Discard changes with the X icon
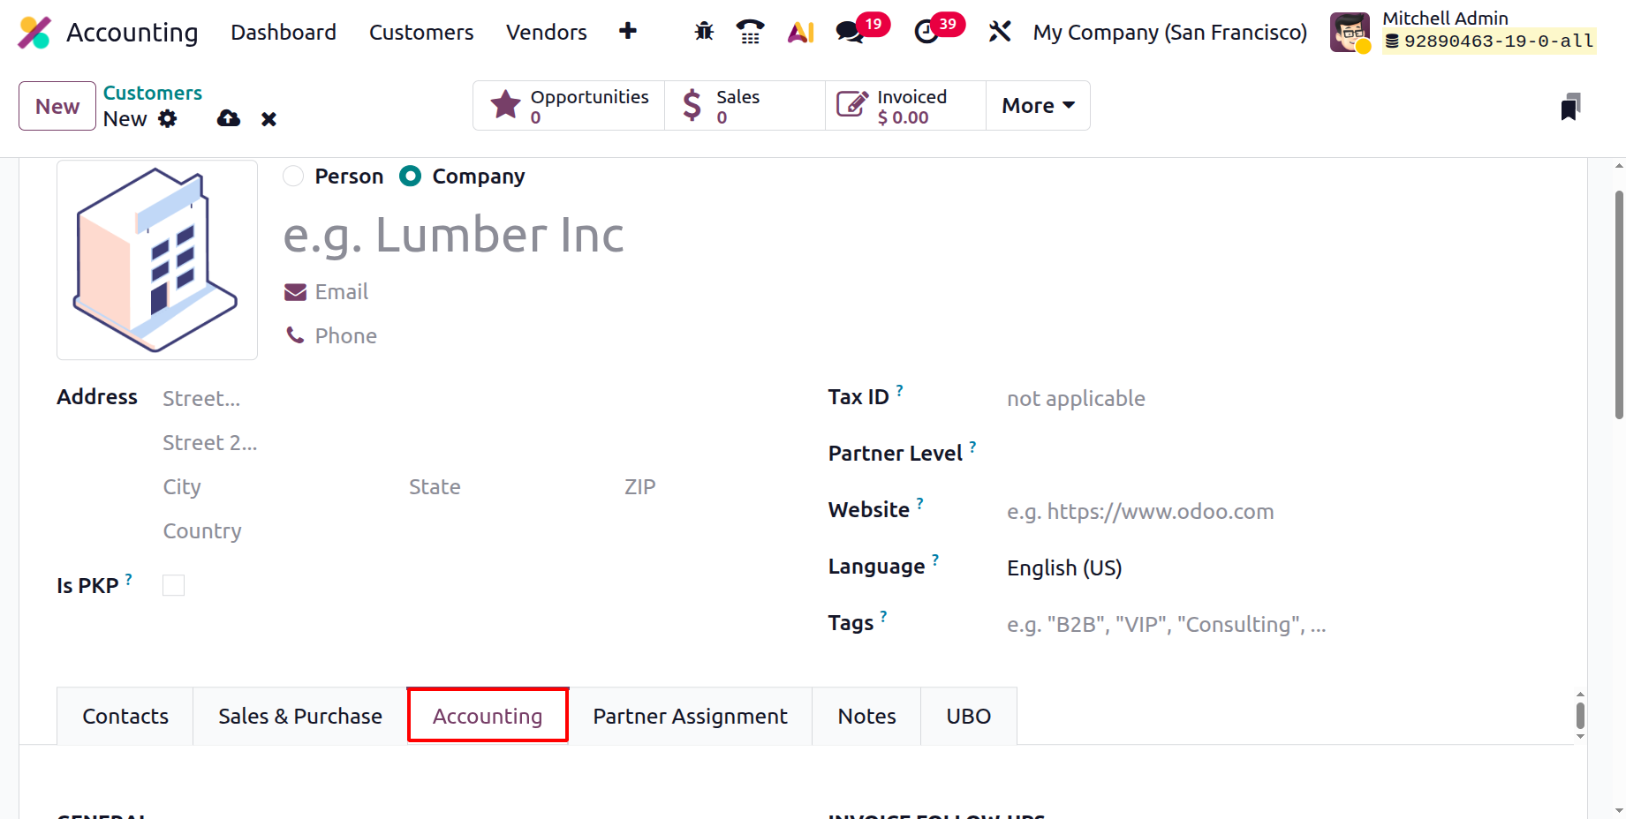This screenshot has height=819, width=1626. [x=269, y=119]
